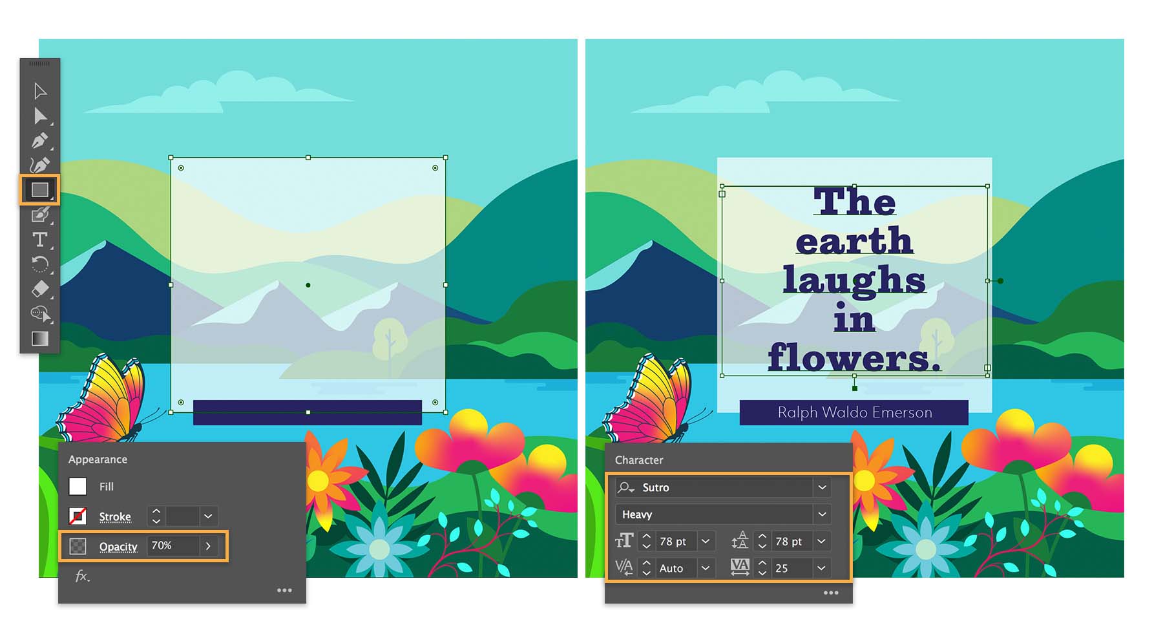Viewport: 1163px width, 623px height.
Task: Click the fx effects icon in Appearance
Action: click(x=82, y=576)
